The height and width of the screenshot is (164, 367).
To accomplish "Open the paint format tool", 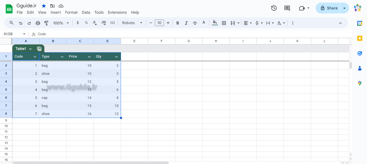I will 46,23.
